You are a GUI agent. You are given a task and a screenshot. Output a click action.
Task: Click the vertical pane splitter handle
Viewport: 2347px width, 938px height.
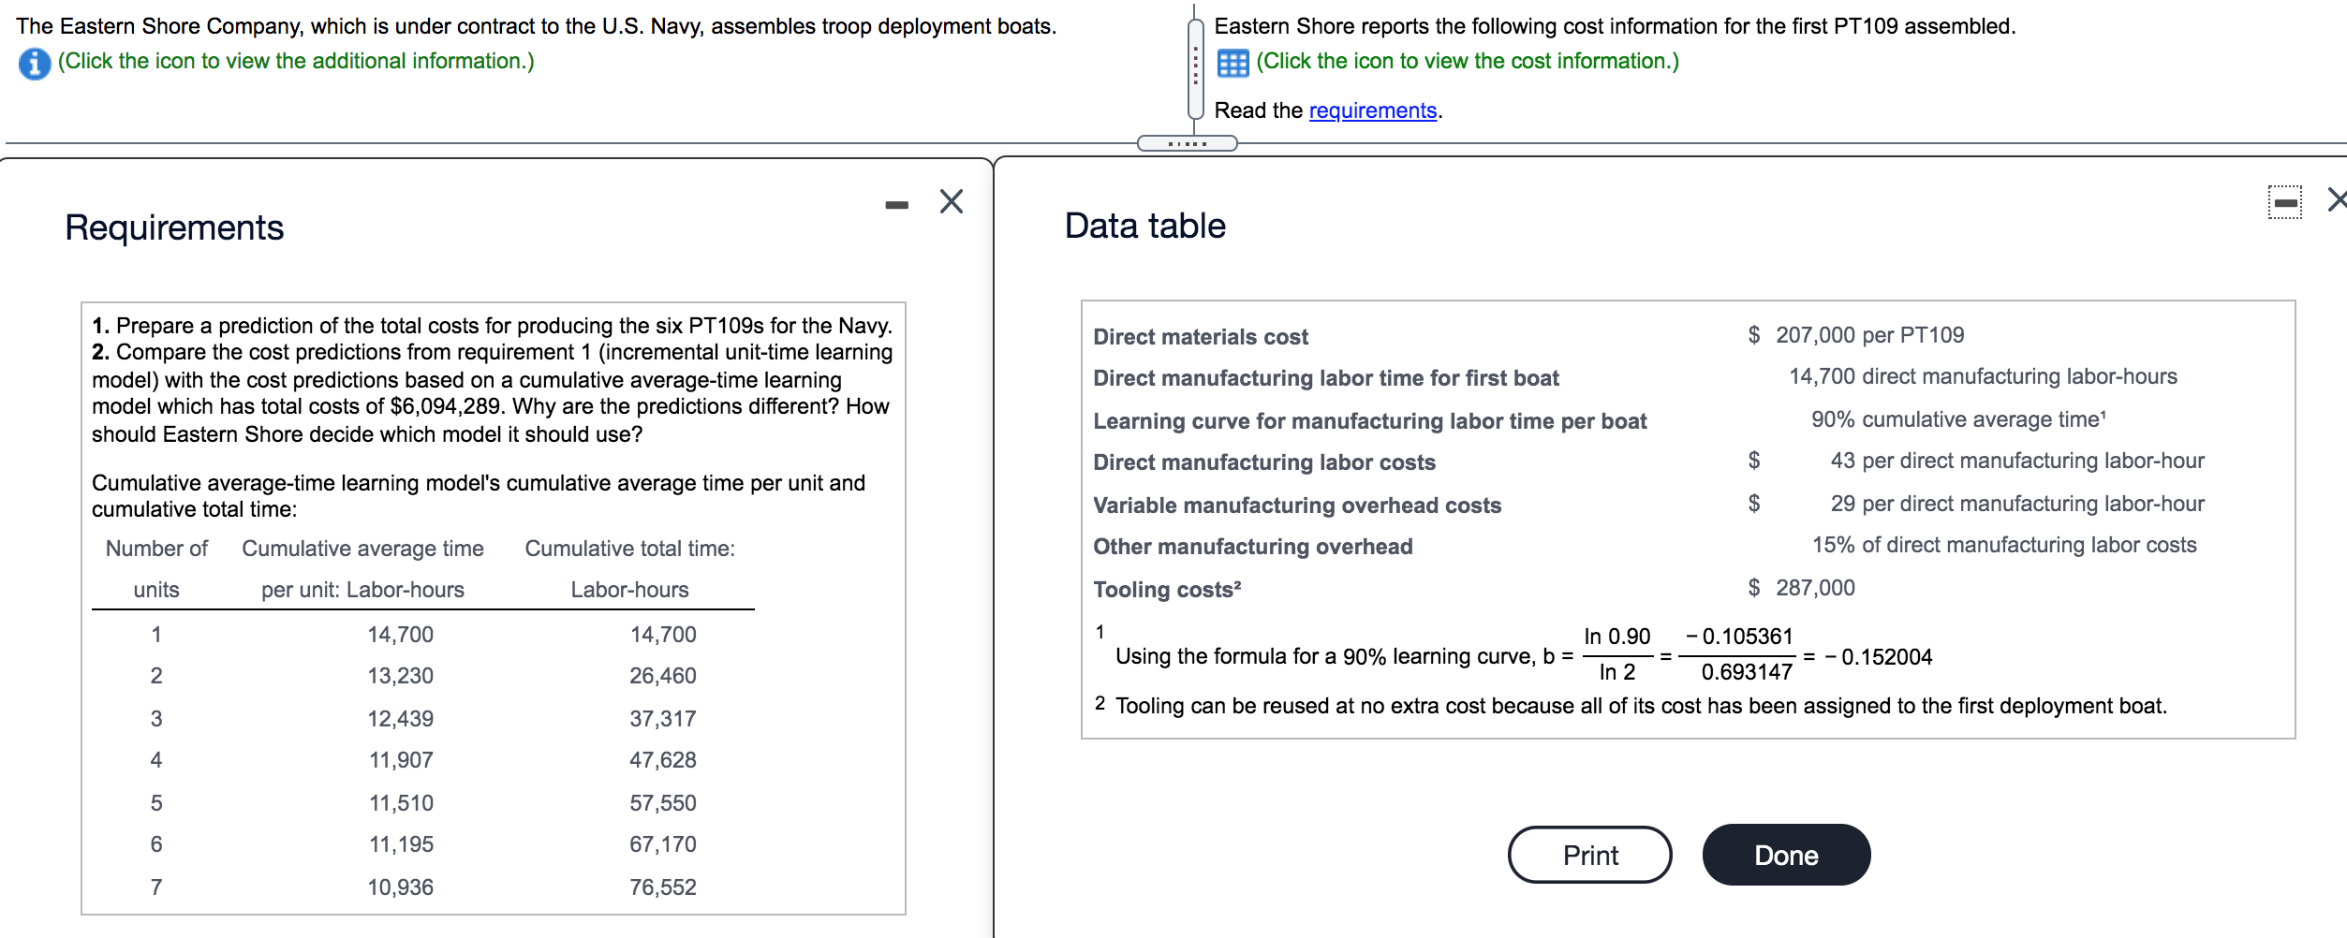point(1195,67)
